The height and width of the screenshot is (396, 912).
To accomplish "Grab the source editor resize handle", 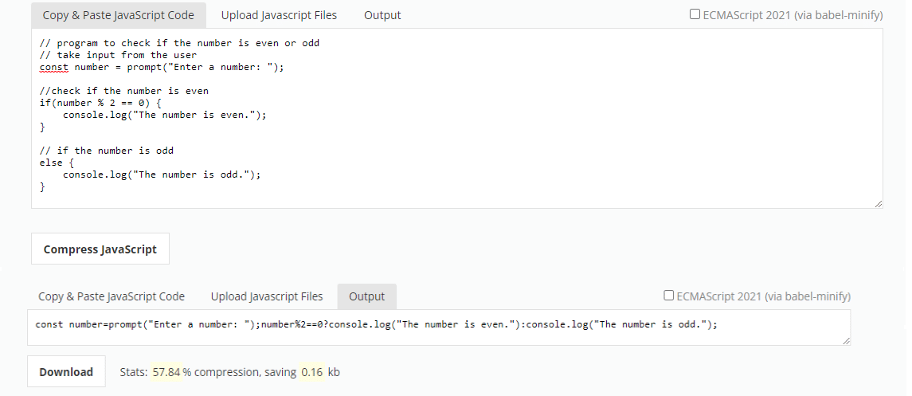I will tap(879, 204).
